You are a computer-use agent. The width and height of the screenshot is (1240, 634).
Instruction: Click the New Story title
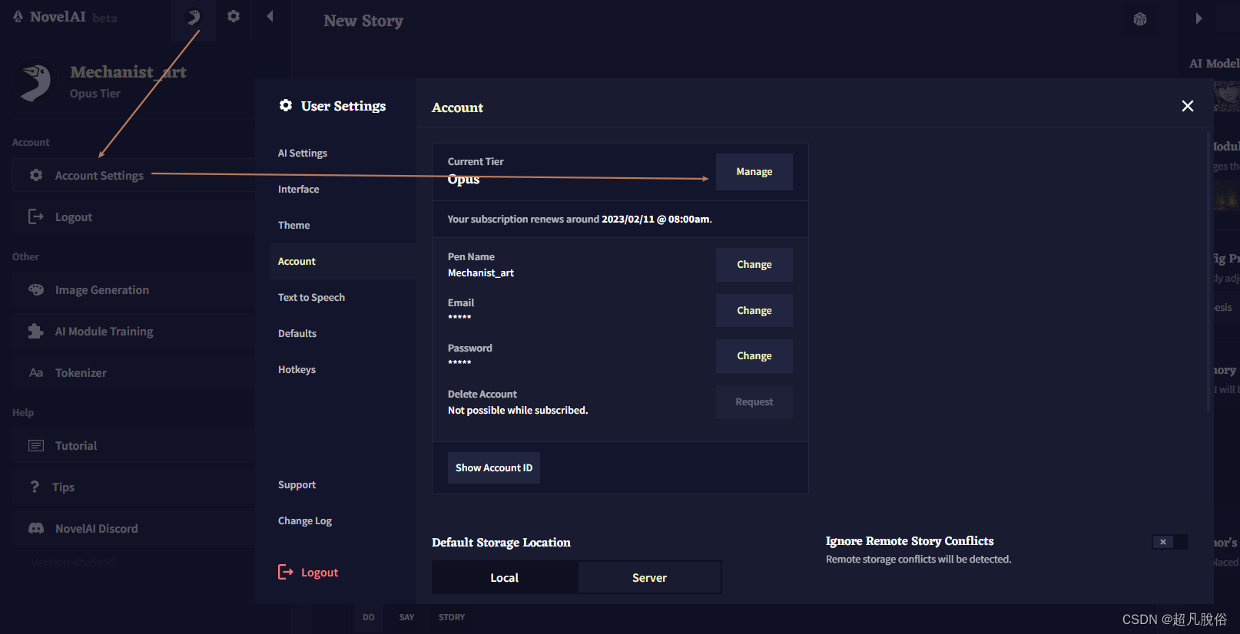[x=363, y=21]
